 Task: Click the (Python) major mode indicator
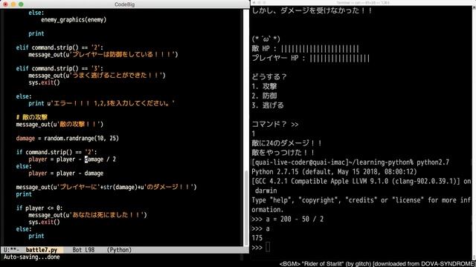click(x=119, y=250)
